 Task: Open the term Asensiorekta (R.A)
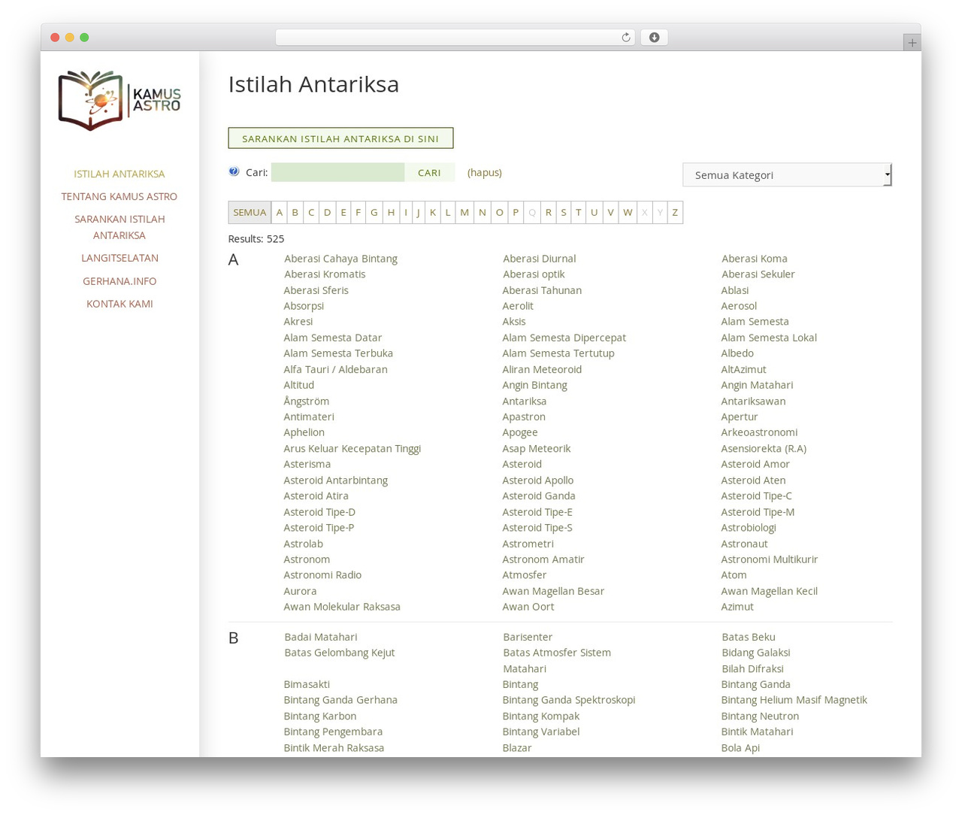[764, 448]
